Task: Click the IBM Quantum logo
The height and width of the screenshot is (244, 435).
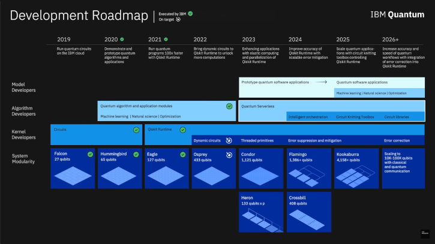Action: click(x=397, y=14)
